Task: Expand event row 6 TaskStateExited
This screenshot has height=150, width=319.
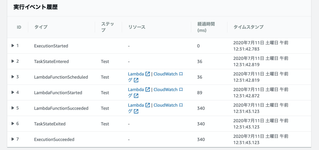Action: [13, 124]
